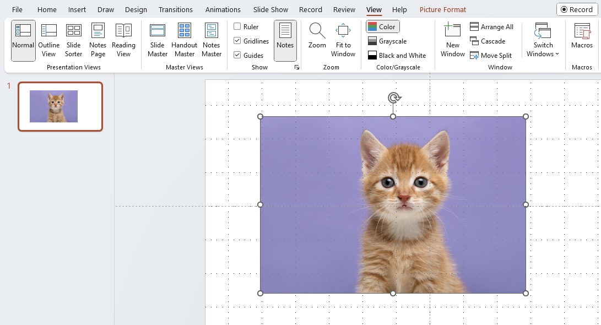Viewport: 601px width, 325px height.
Task: Uncheck the Guides checkbox
Action: [237, 55]
